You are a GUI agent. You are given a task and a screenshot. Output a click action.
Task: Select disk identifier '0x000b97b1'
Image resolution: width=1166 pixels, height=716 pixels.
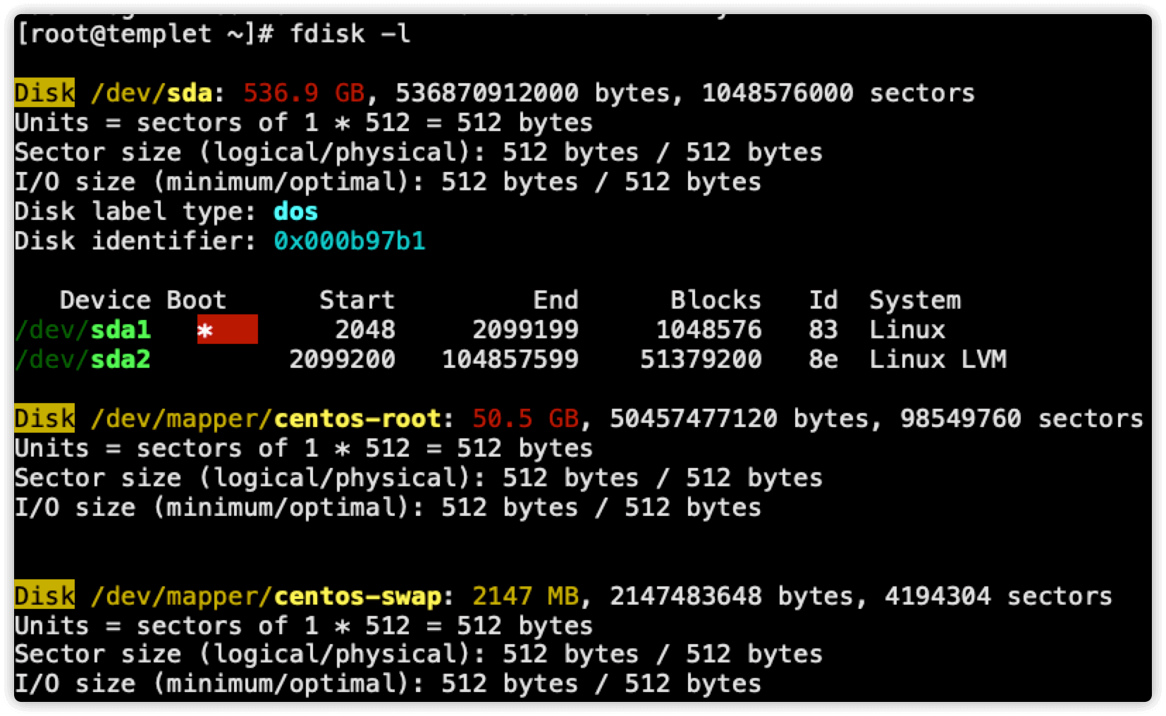click(x=350, y=241)
